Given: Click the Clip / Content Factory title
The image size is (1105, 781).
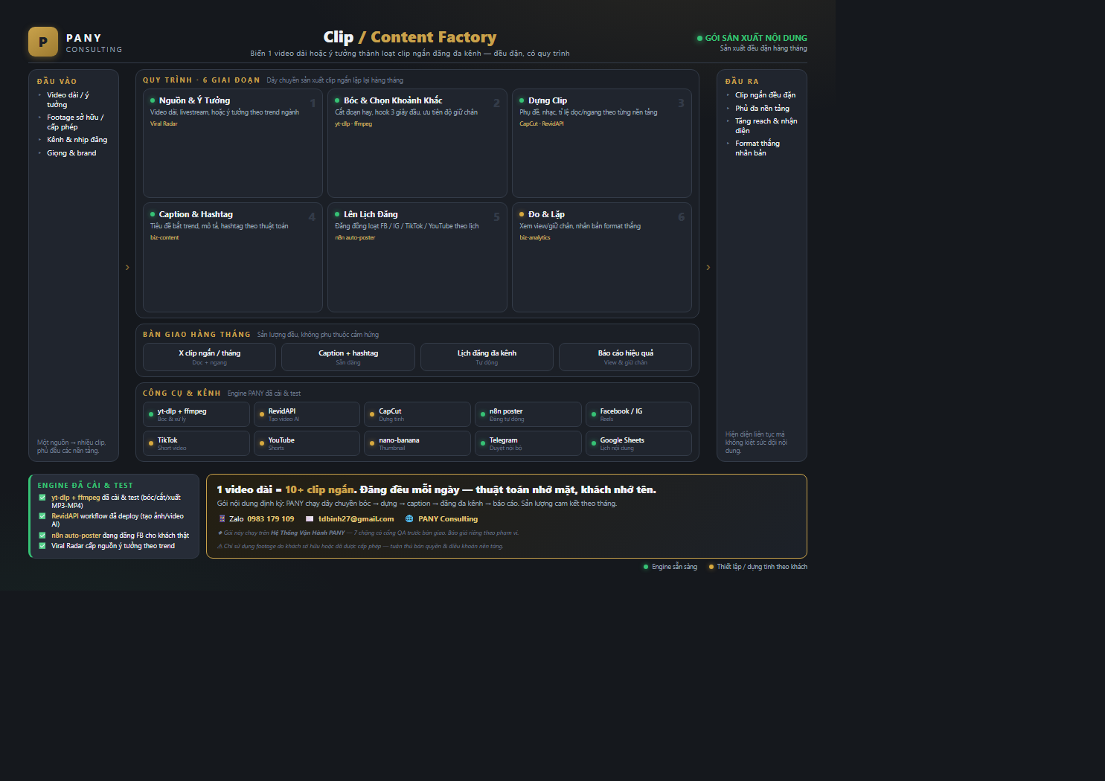Looking at the screenshot, I should (x=410, y=37).
